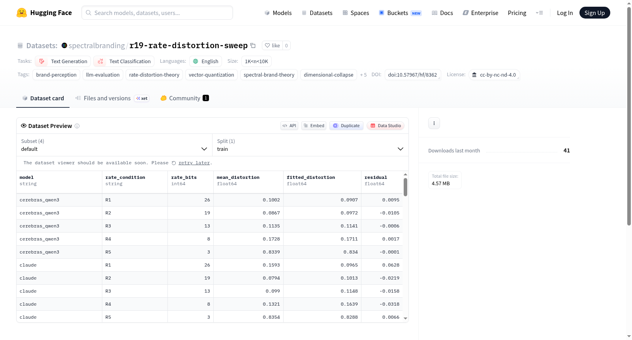632x340 pixels.
Task: Click the retry refresh icon
Action: (x=174, y=163)
